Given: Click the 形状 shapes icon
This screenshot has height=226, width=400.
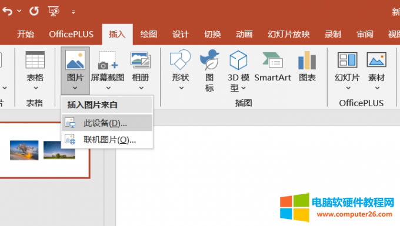Looking at the screenshot, I should (180, 59).
